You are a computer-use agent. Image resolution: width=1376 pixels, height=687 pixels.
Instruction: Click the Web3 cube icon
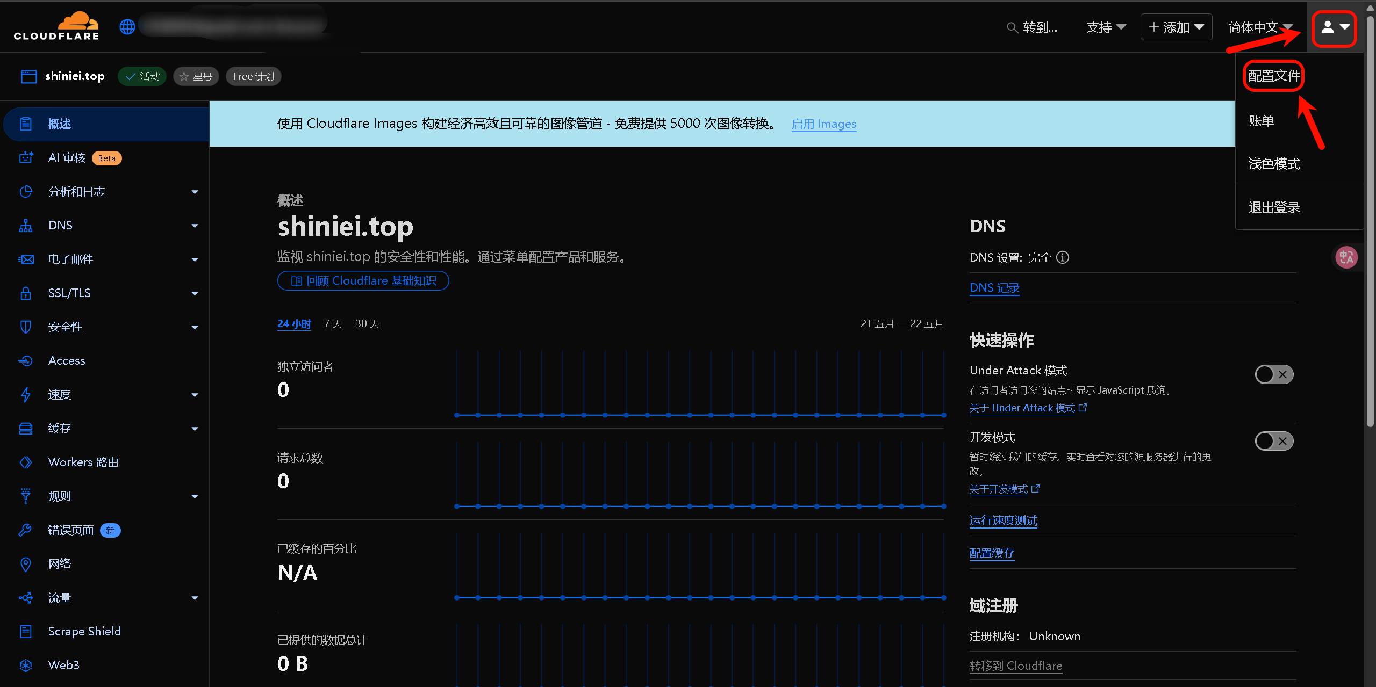point(26,666)
